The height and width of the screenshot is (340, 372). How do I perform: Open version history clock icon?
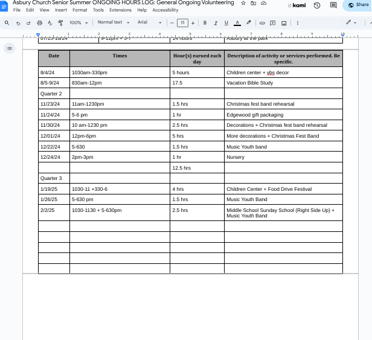pyautogui.click(x=317, y=5)
